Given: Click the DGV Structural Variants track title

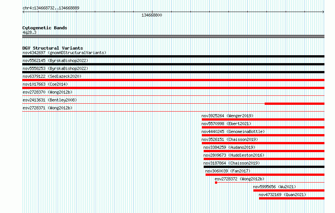Looking at the screenshot, I should pyautogui.click(x=53, y=48).
